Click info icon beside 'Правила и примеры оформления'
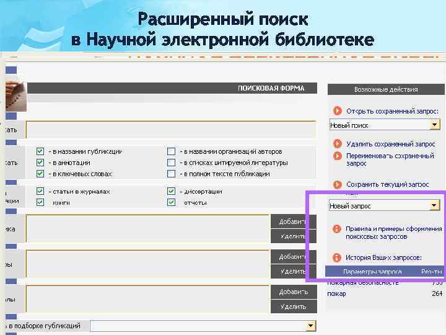 click(337, 229)
